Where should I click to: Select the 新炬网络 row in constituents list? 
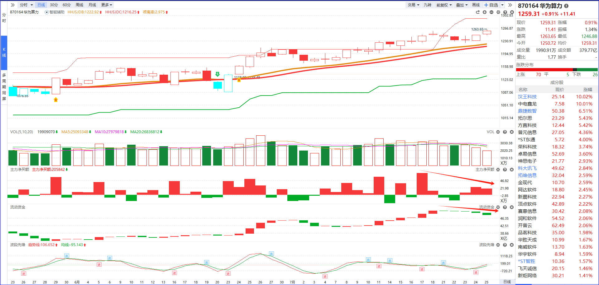click(x=557, y=276)
